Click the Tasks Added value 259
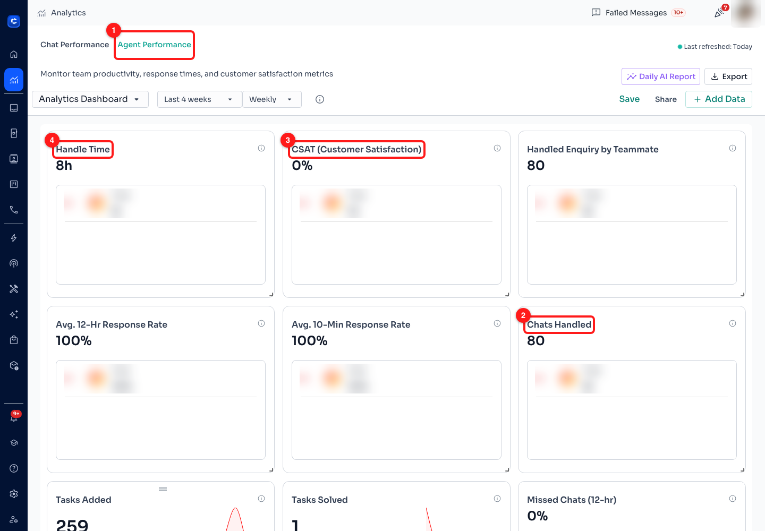 pos(72,525)
